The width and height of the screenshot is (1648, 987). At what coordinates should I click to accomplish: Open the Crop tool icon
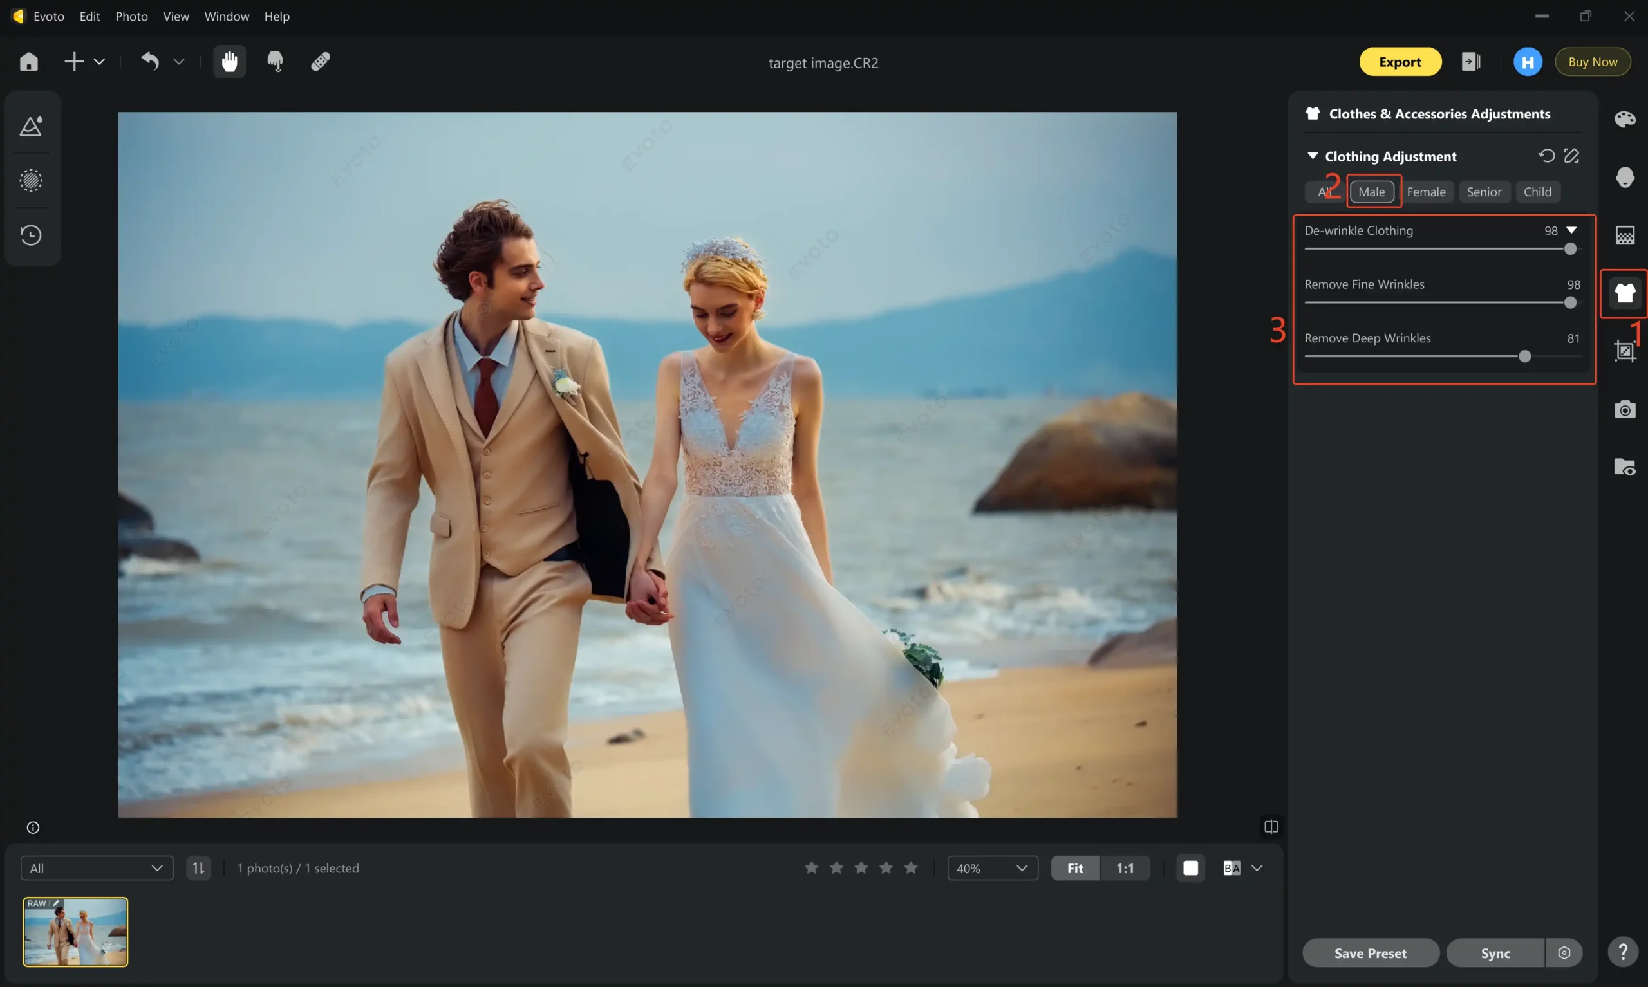(x=1625, y=351)
